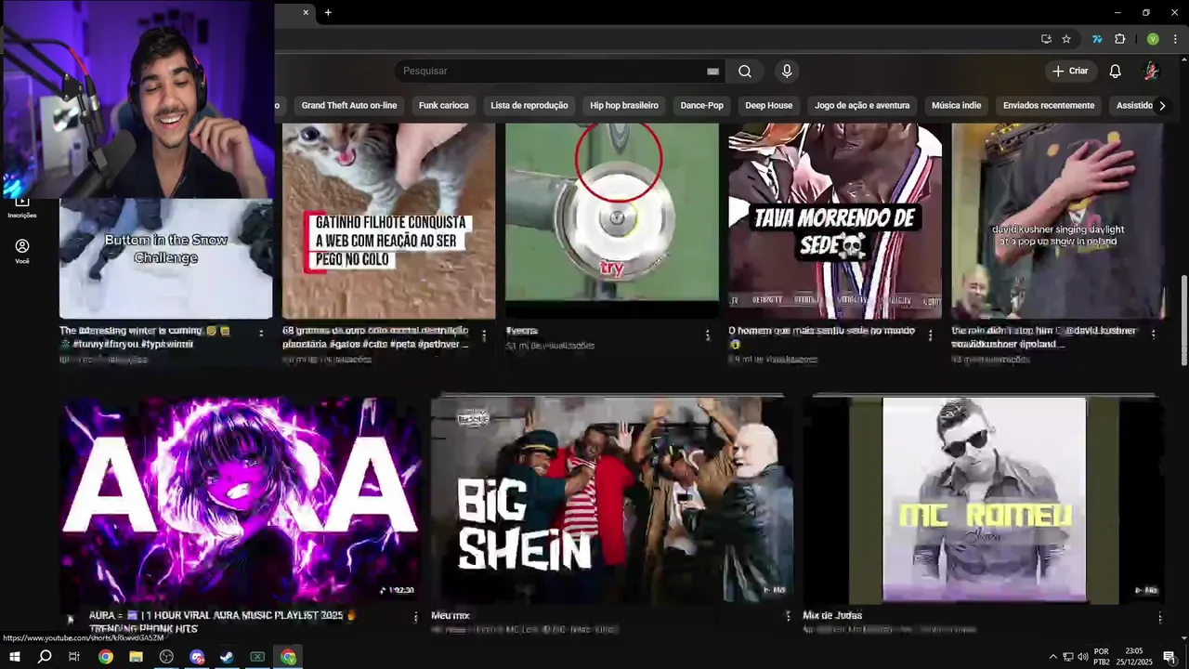Show hidden system tray icons
This screenshot has width=1189, height=669.
[x=1052, y=657]
